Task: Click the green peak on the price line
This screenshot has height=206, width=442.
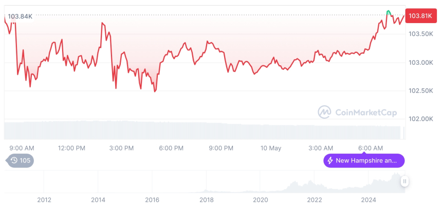Action: (389, 11)
